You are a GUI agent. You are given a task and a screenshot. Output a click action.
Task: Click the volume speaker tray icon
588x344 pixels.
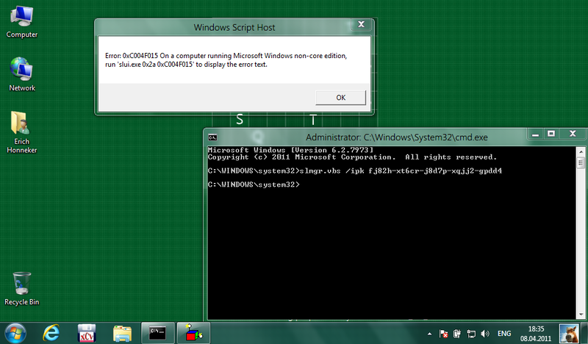[486, 334]
